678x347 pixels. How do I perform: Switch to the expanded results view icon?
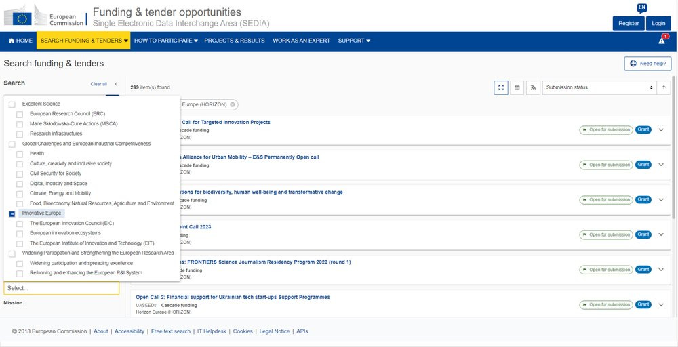(501, 87)
